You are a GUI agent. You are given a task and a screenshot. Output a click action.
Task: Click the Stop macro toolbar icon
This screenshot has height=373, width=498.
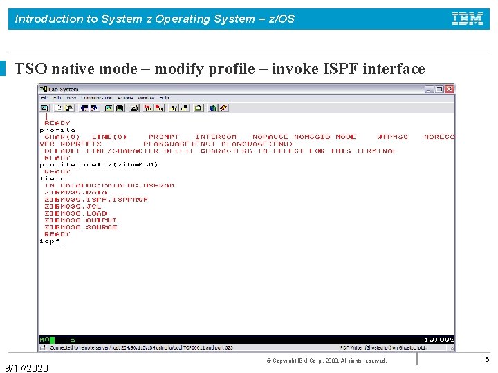159,108
